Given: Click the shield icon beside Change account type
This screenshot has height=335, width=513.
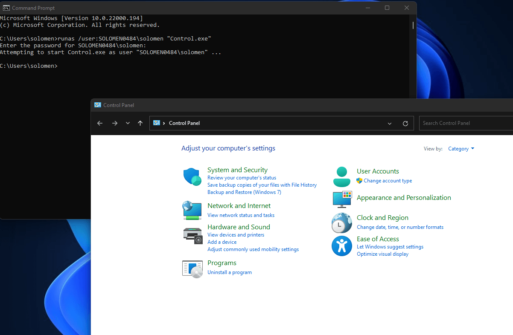Looking at the screenshot, I should pos(359,181).
